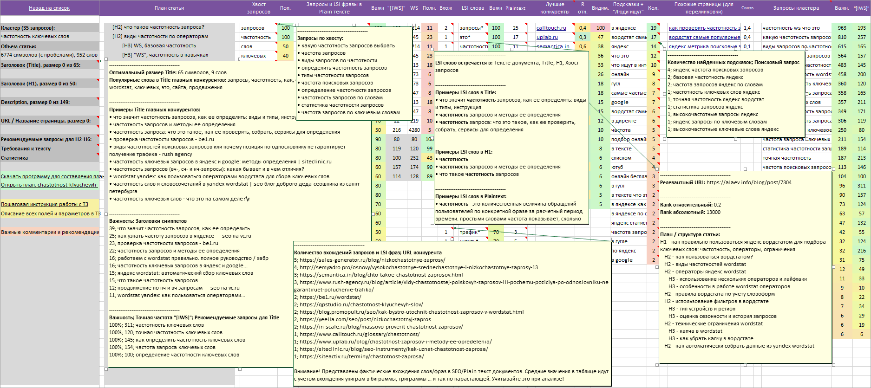The width and height of the screenshot is (871, 388).
Task: Select the 'Кол.' column header
Action: click(653, 8)
